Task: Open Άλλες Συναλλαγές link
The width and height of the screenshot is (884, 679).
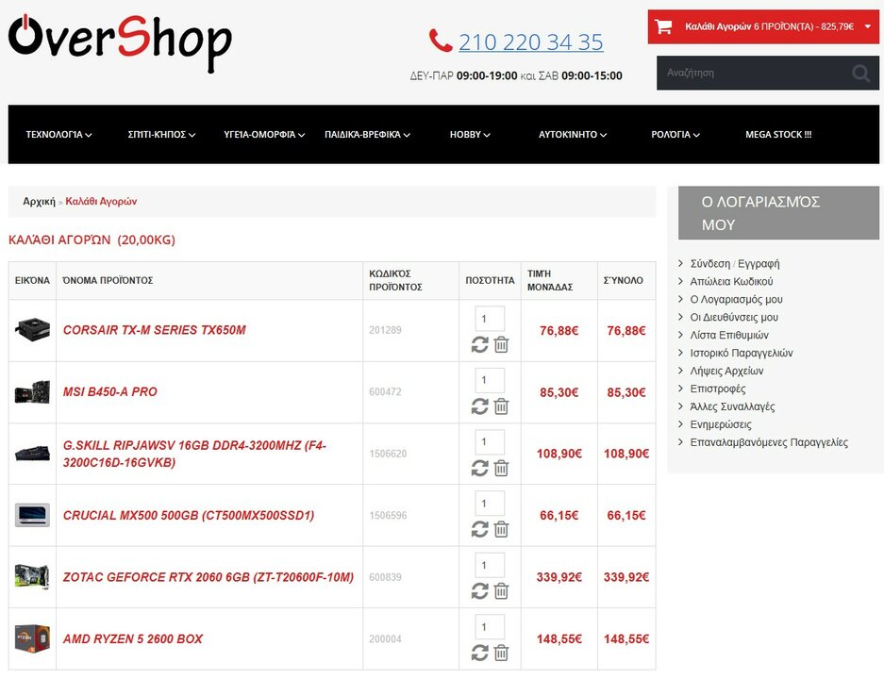Action: (x=732, y=406)
